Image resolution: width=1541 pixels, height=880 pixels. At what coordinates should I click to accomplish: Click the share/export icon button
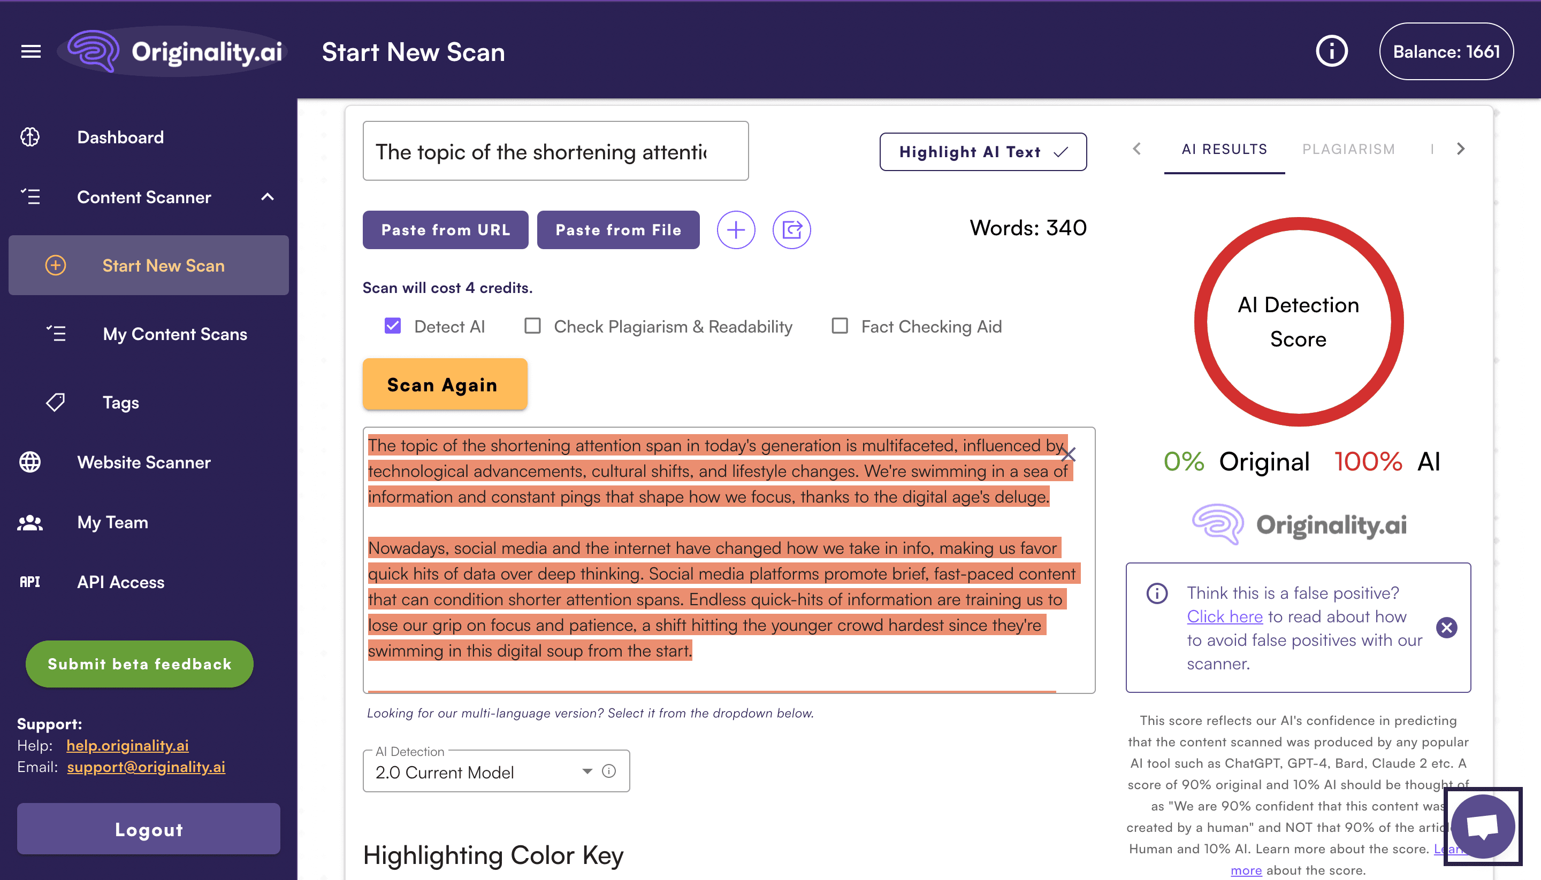point(791,230)
